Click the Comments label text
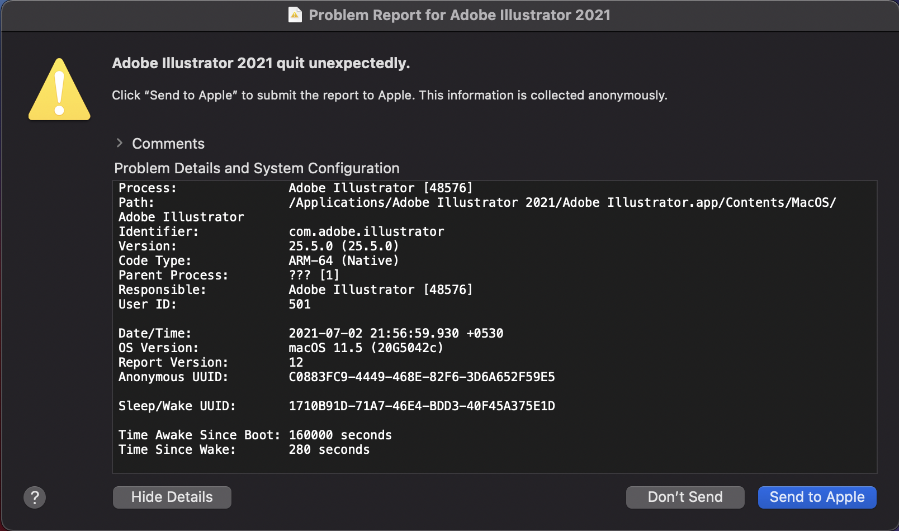The image size is (899, 531). tap(168, 144)
